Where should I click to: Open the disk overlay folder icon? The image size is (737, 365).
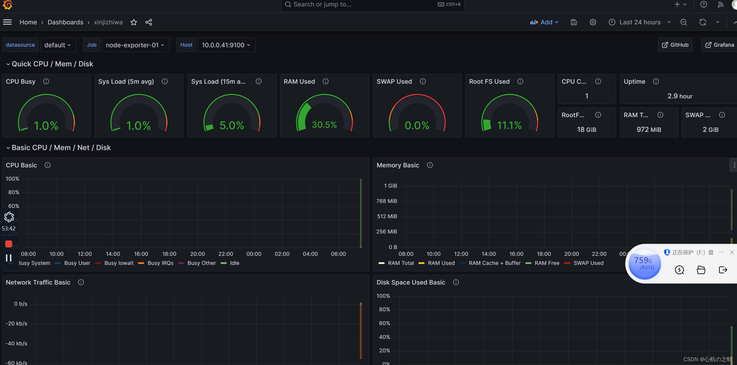pyautogui.click(x=701, y=270)
